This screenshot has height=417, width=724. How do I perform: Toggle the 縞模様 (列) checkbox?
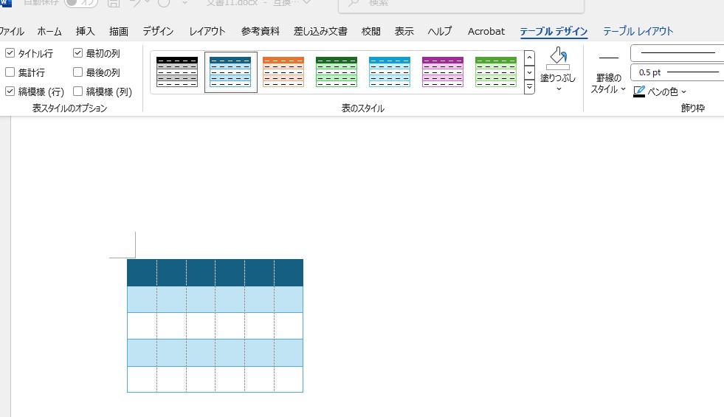click(x=78, y=92)
